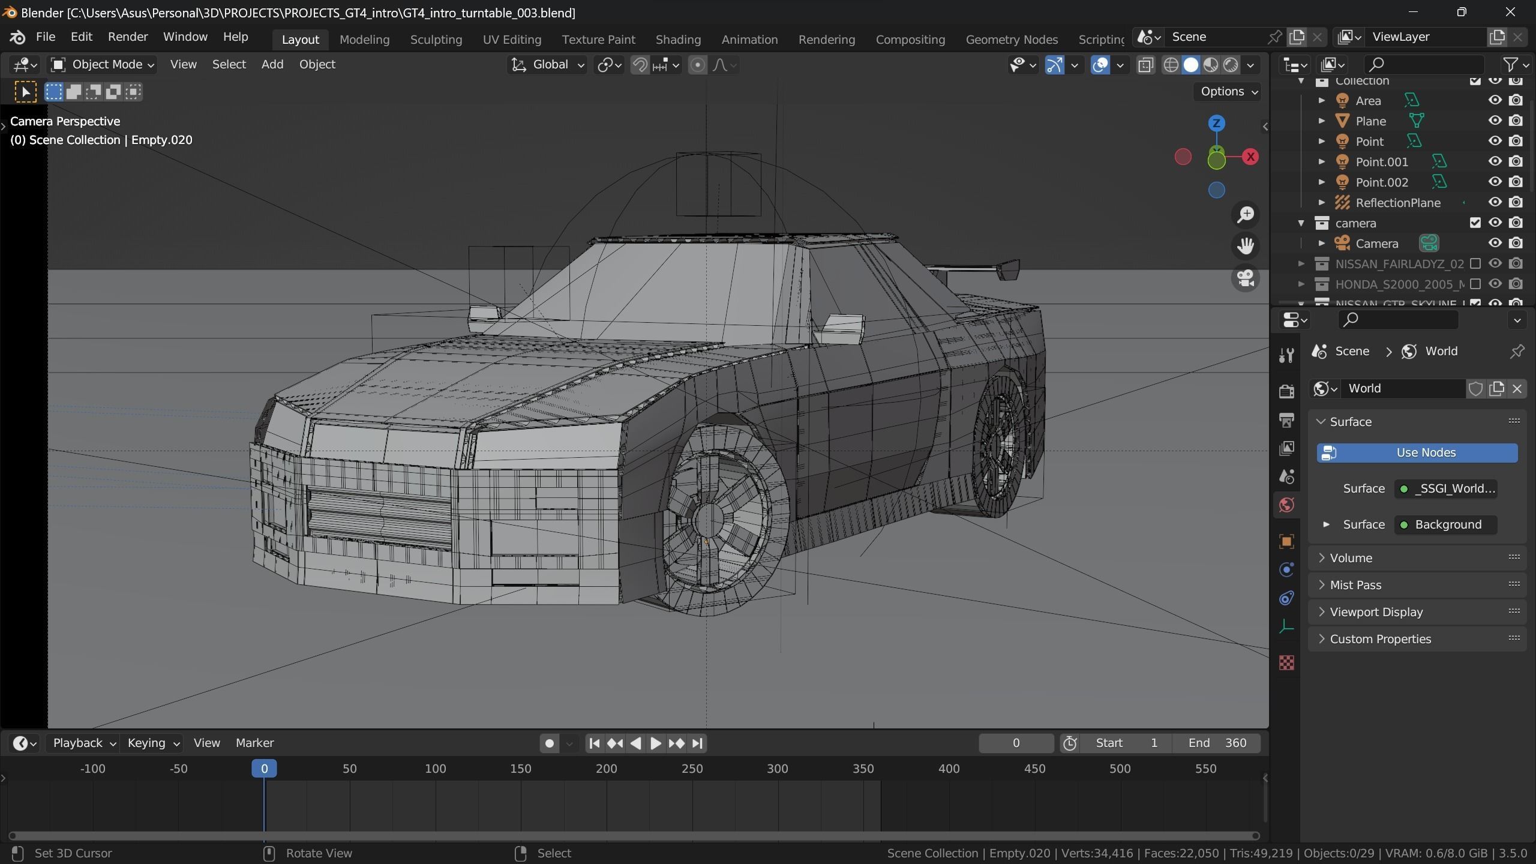Switch to rendered viewport shading mode
Screen dimensions: 1536x864
[1231, 65]
